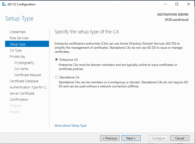Select the Setup Type step in sidebar
The height and width of the screenshot is (144, 195).
pos(18,44)
